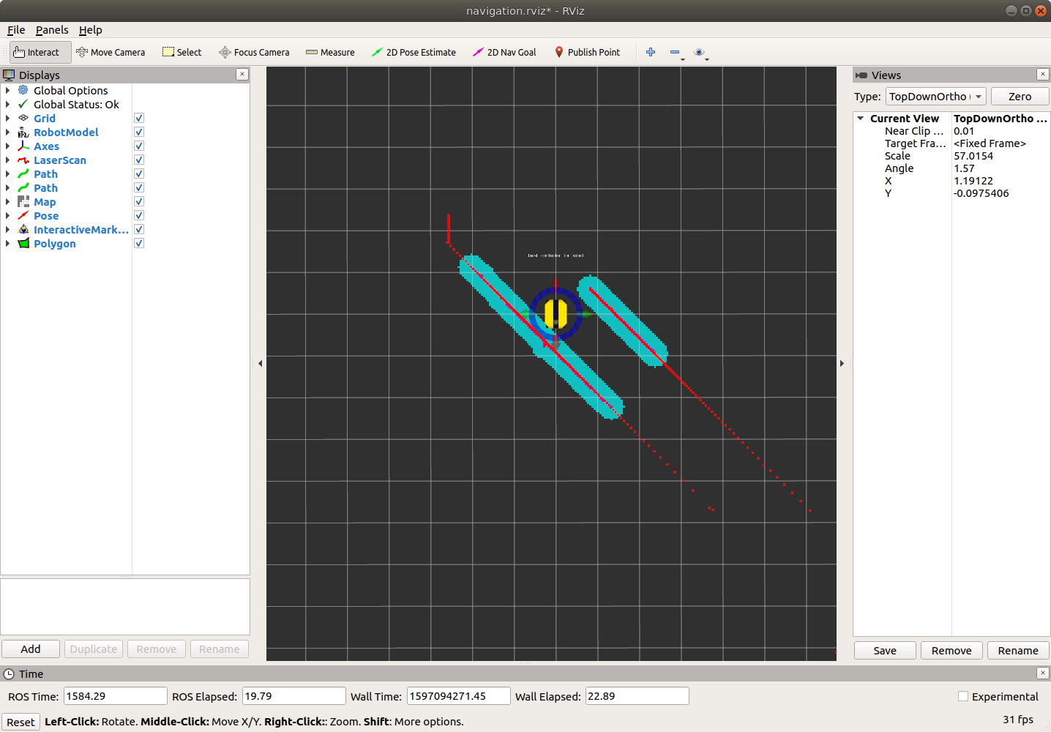Viewport: 1051px width, 732px height.
Task: Click the ROS Time input field
Action: click(115, 696)
